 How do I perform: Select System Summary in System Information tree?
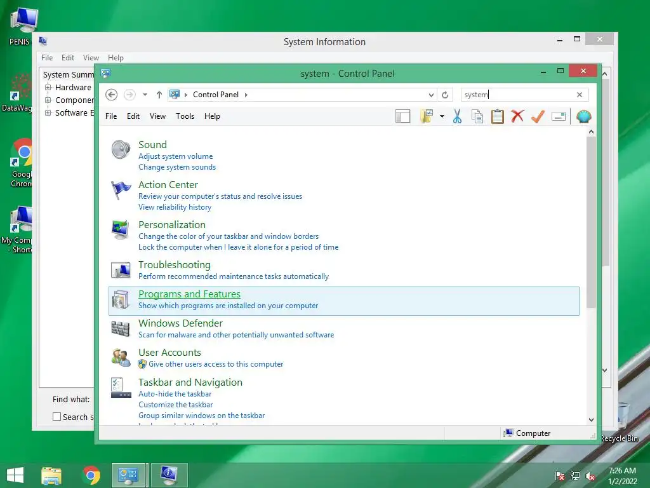(x=69, y=75)
